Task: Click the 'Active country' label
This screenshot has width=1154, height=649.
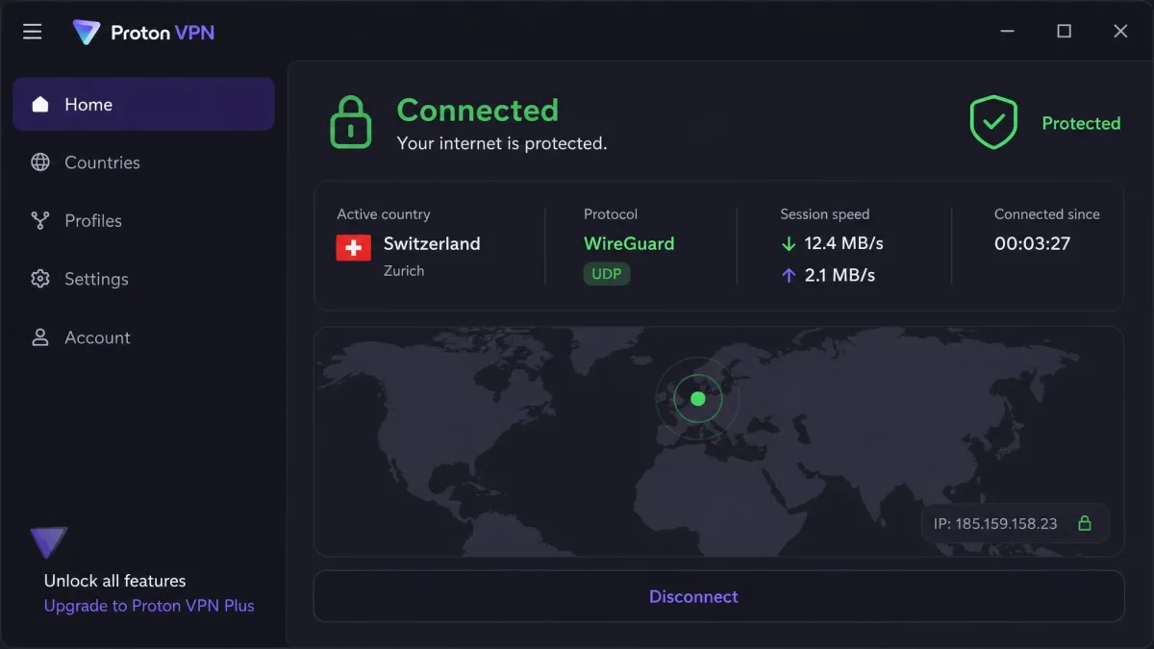Action: tap(384, 214)
